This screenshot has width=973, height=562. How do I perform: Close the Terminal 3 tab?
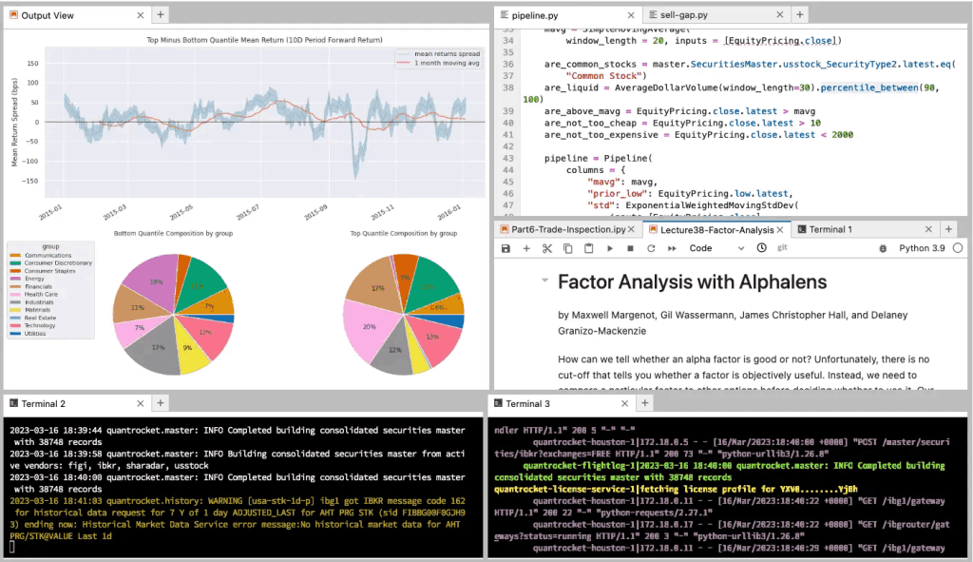625,403
